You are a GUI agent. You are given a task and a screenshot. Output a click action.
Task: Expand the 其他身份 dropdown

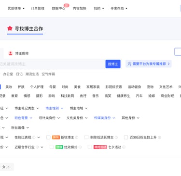click(130, 118)
